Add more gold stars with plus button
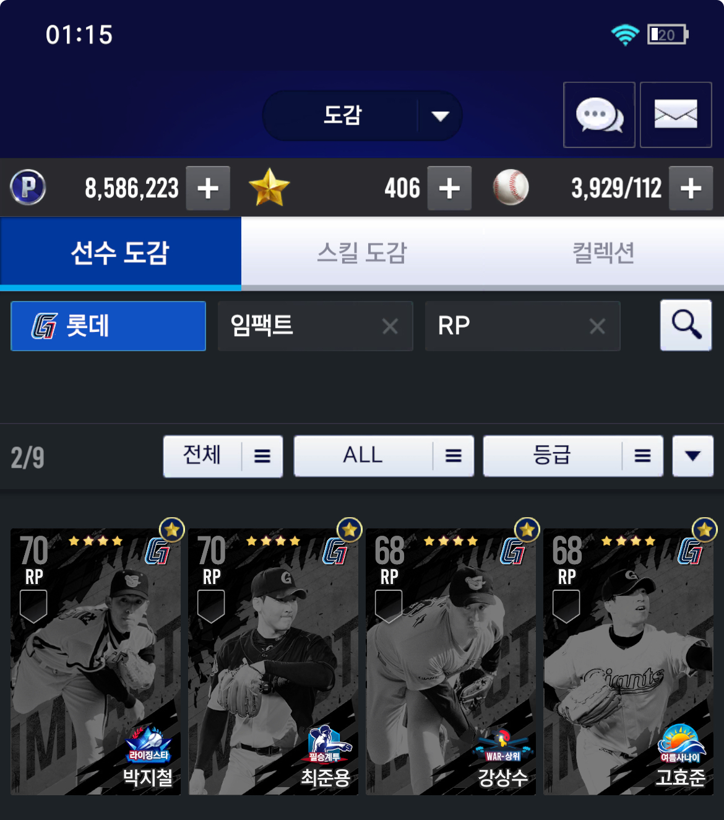This screenshot has height=820, width=724. coord(449,188)
